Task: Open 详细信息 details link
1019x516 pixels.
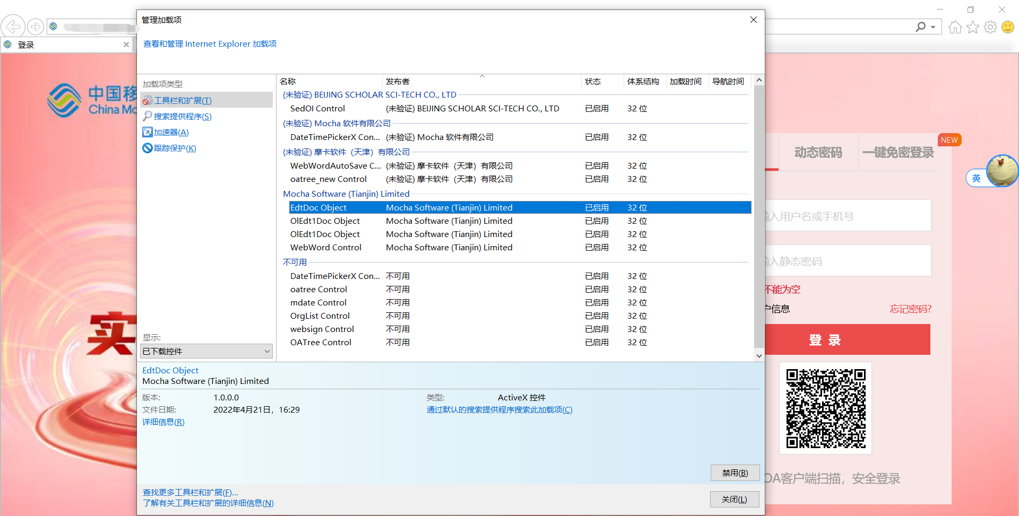Action: click(163, 422)
